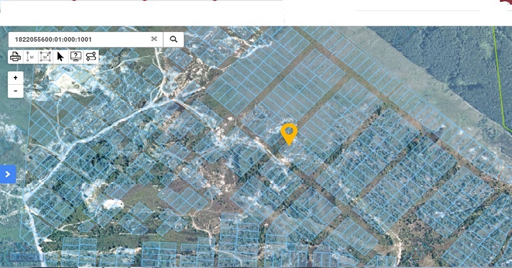Click the green boundary line near forest
512x268 pixels.
pos(499,78)
